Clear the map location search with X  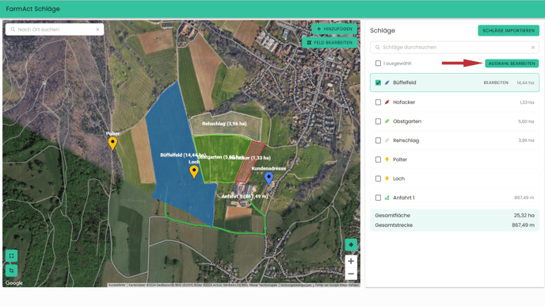pyautogui.click(x=97, y=29)
